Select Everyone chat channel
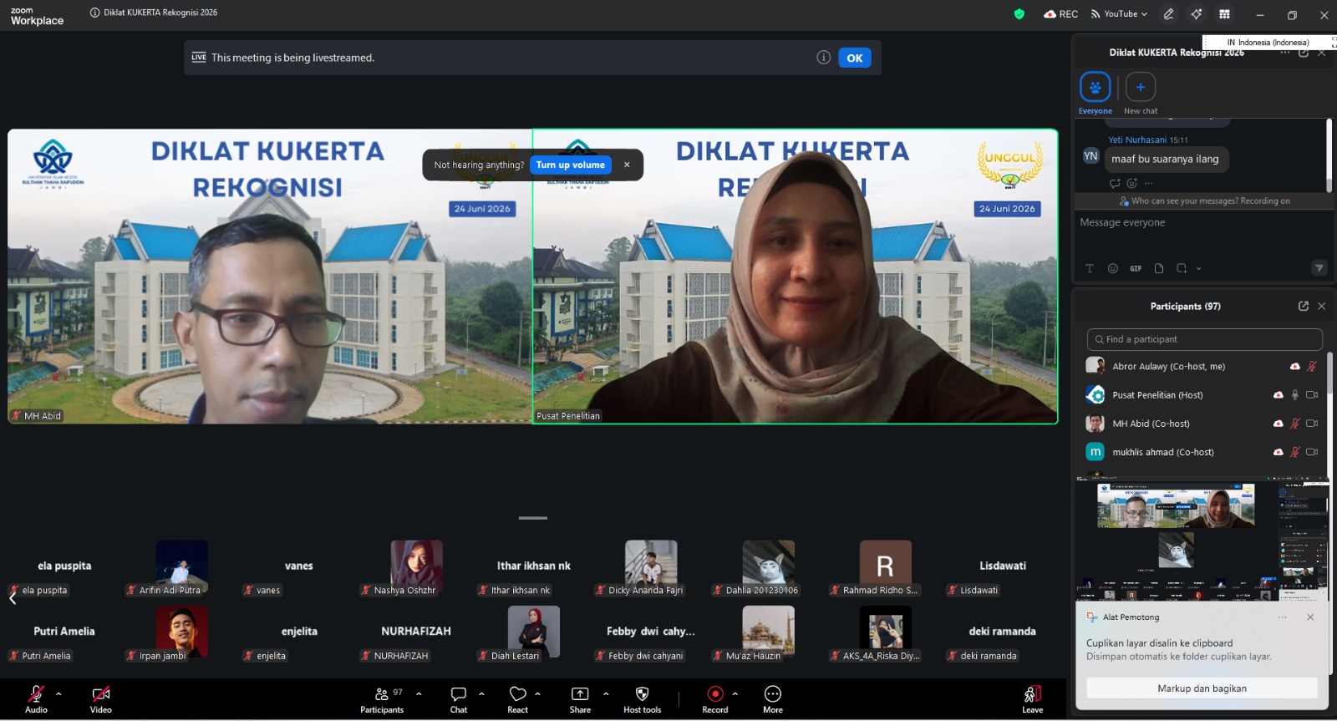The height and width of the screenshot is (721, 1337). coord(1095,93)
